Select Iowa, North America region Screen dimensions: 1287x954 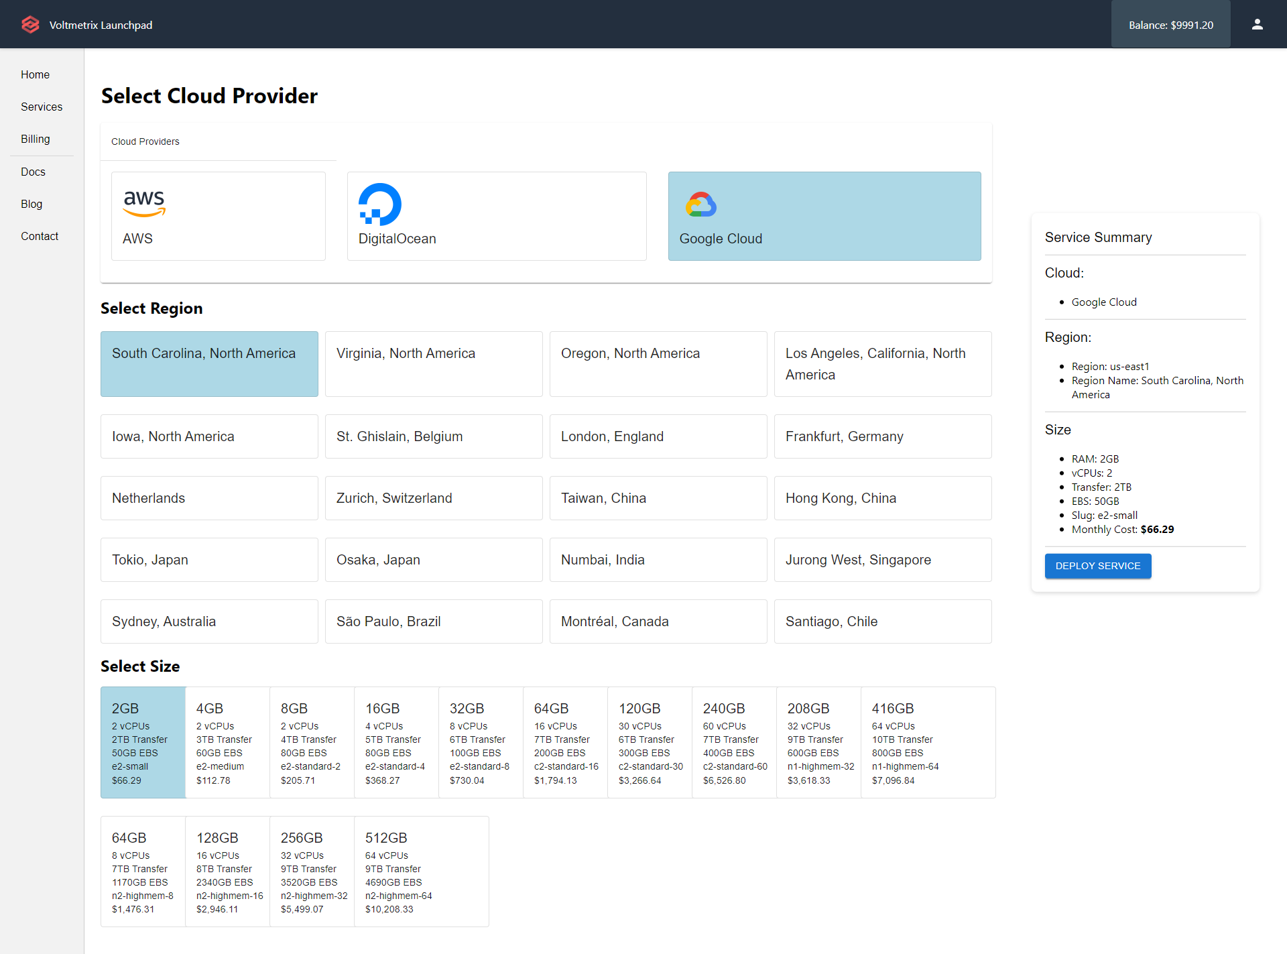pyautogui.click(x=209, y=436)
